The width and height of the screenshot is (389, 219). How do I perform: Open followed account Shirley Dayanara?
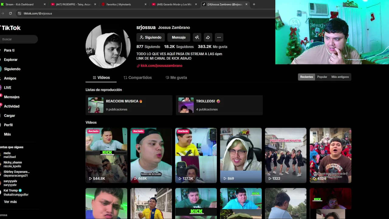(x=16, y=174)
